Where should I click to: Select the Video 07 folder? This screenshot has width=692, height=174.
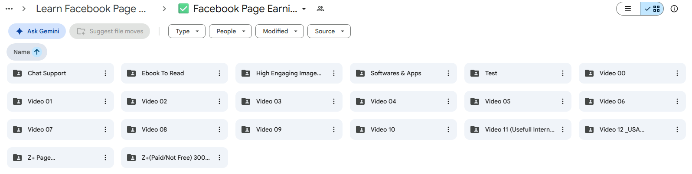[60, 129]
